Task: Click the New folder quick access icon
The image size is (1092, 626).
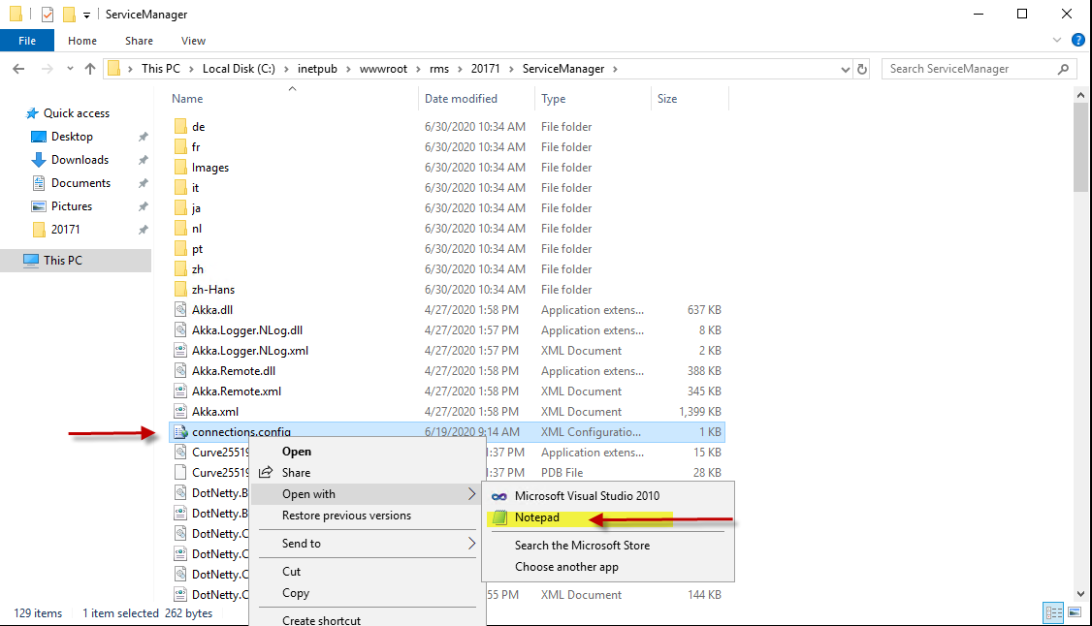Action: pyautogui.click(x=69, y=14)
